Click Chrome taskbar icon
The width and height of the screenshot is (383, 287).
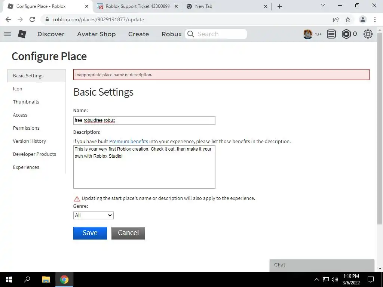(x=64, y=280)
